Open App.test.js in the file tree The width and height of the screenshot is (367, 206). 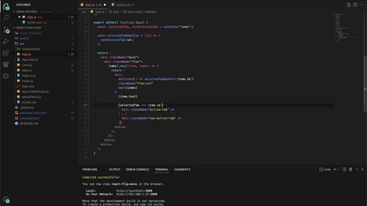(x=30, y=60)
